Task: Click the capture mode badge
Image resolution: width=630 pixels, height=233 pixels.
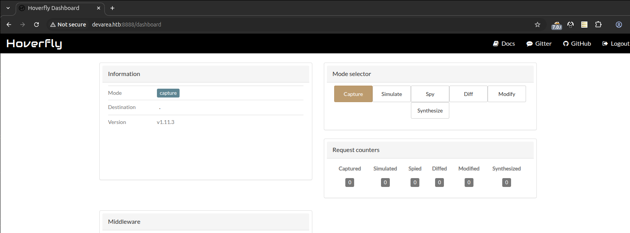Action: (168, 93)
